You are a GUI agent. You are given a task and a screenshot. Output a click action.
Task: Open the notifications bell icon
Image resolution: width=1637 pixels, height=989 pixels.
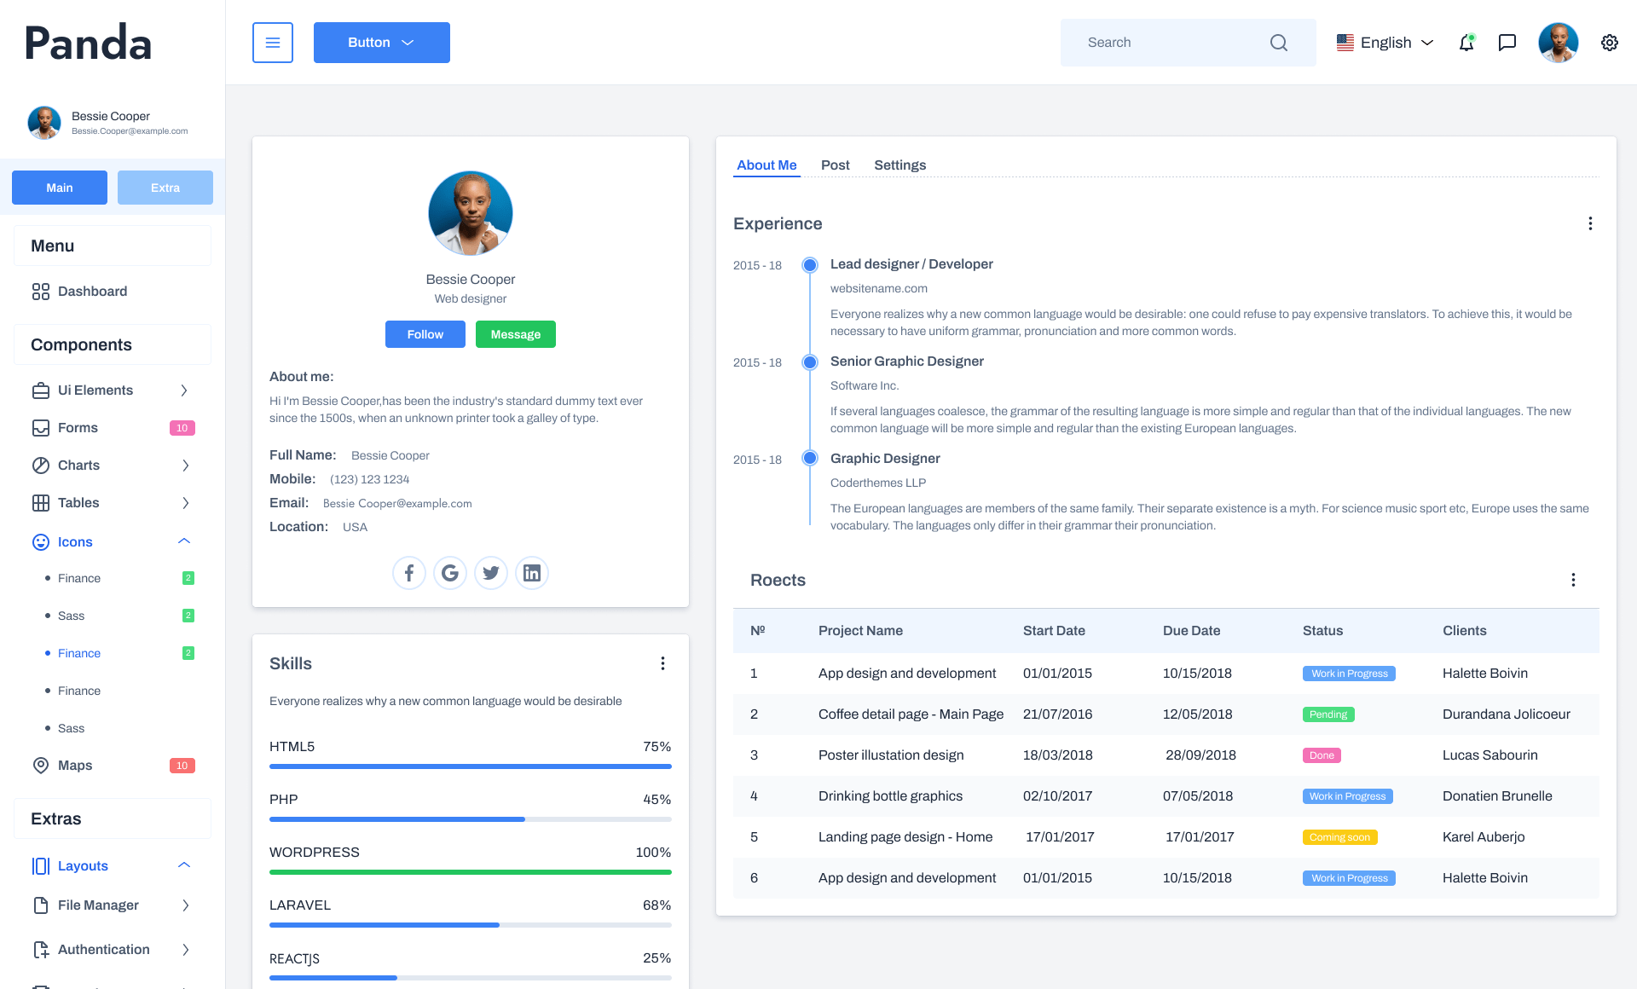point(1466,43)
